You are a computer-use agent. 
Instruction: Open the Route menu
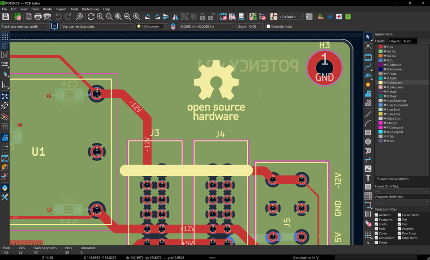[x=47, y=9]
